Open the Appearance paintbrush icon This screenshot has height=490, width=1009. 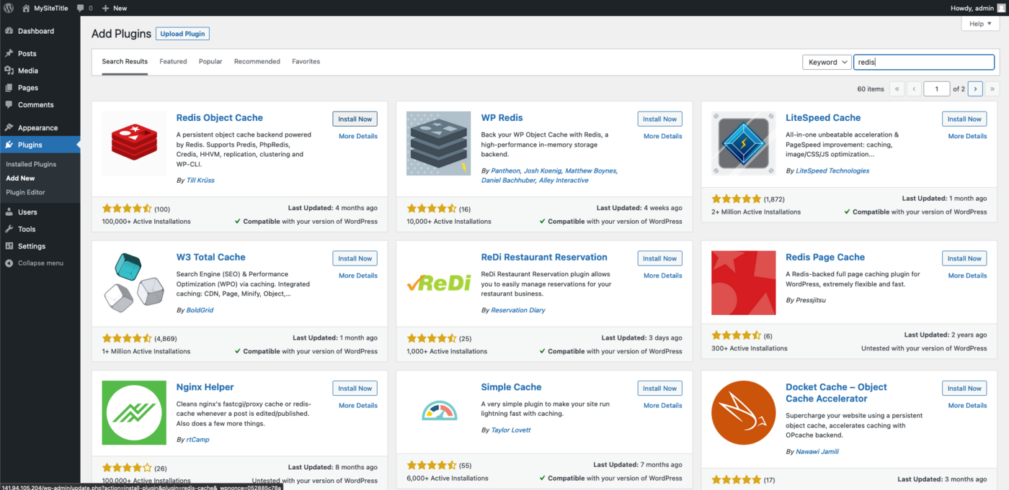click(x=11, y=127)
